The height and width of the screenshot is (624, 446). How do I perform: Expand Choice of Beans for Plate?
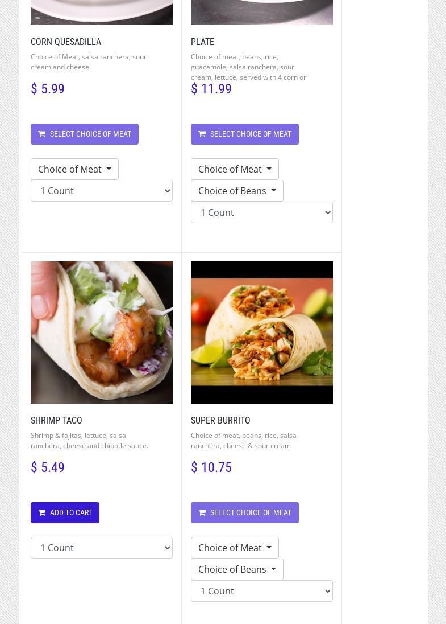coord(237,191)
